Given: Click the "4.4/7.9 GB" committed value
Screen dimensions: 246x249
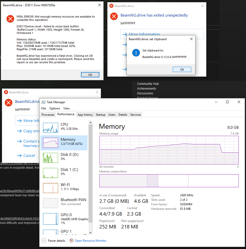Looking at the screenshot, I should point(111,214).
